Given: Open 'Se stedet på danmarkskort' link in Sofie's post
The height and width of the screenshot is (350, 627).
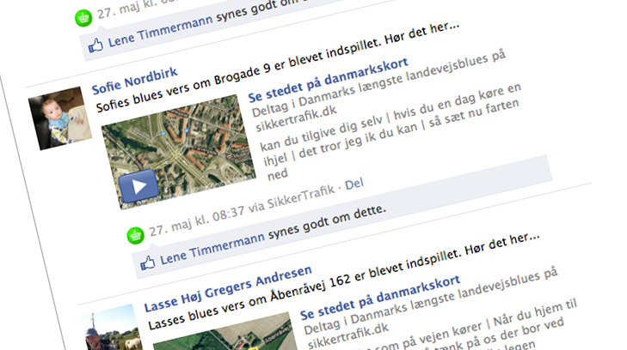Looking at the screenshot, I should coord(328,80).
